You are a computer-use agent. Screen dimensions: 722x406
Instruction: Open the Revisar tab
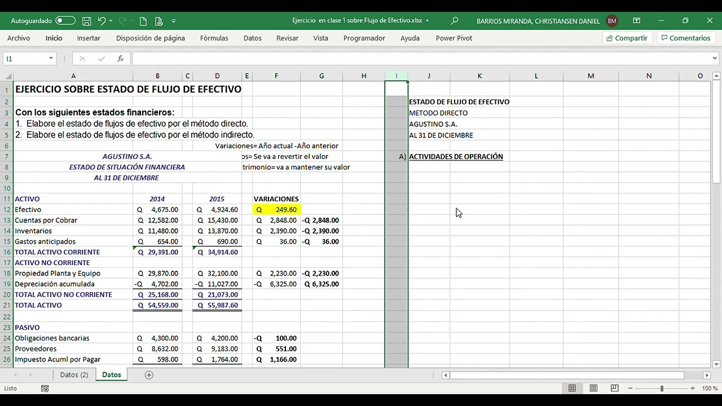pos(288,38)
